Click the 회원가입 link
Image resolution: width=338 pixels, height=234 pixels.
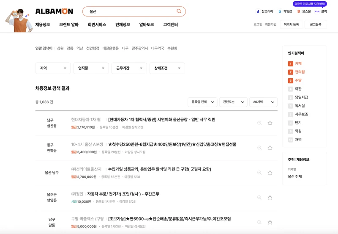click(270, 25)
